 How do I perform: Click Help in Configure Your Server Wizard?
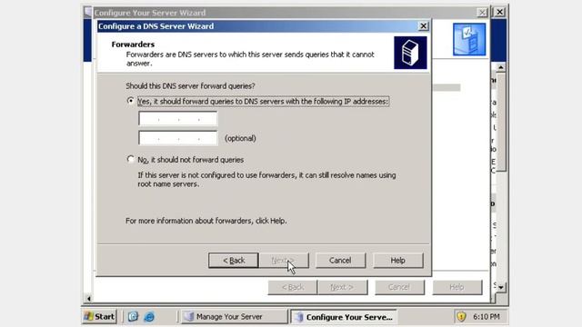tap(457, 287)
